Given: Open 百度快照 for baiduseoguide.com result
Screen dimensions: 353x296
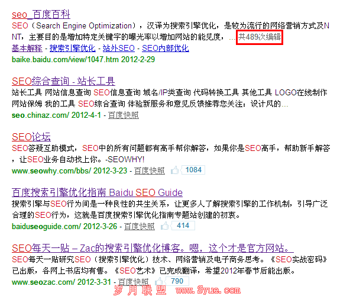Looking at the screenshot, I should [x=140, y=227].
